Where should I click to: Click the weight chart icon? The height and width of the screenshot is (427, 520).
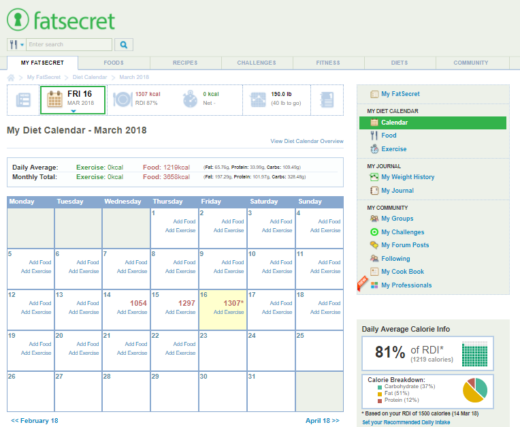[258, 99]
